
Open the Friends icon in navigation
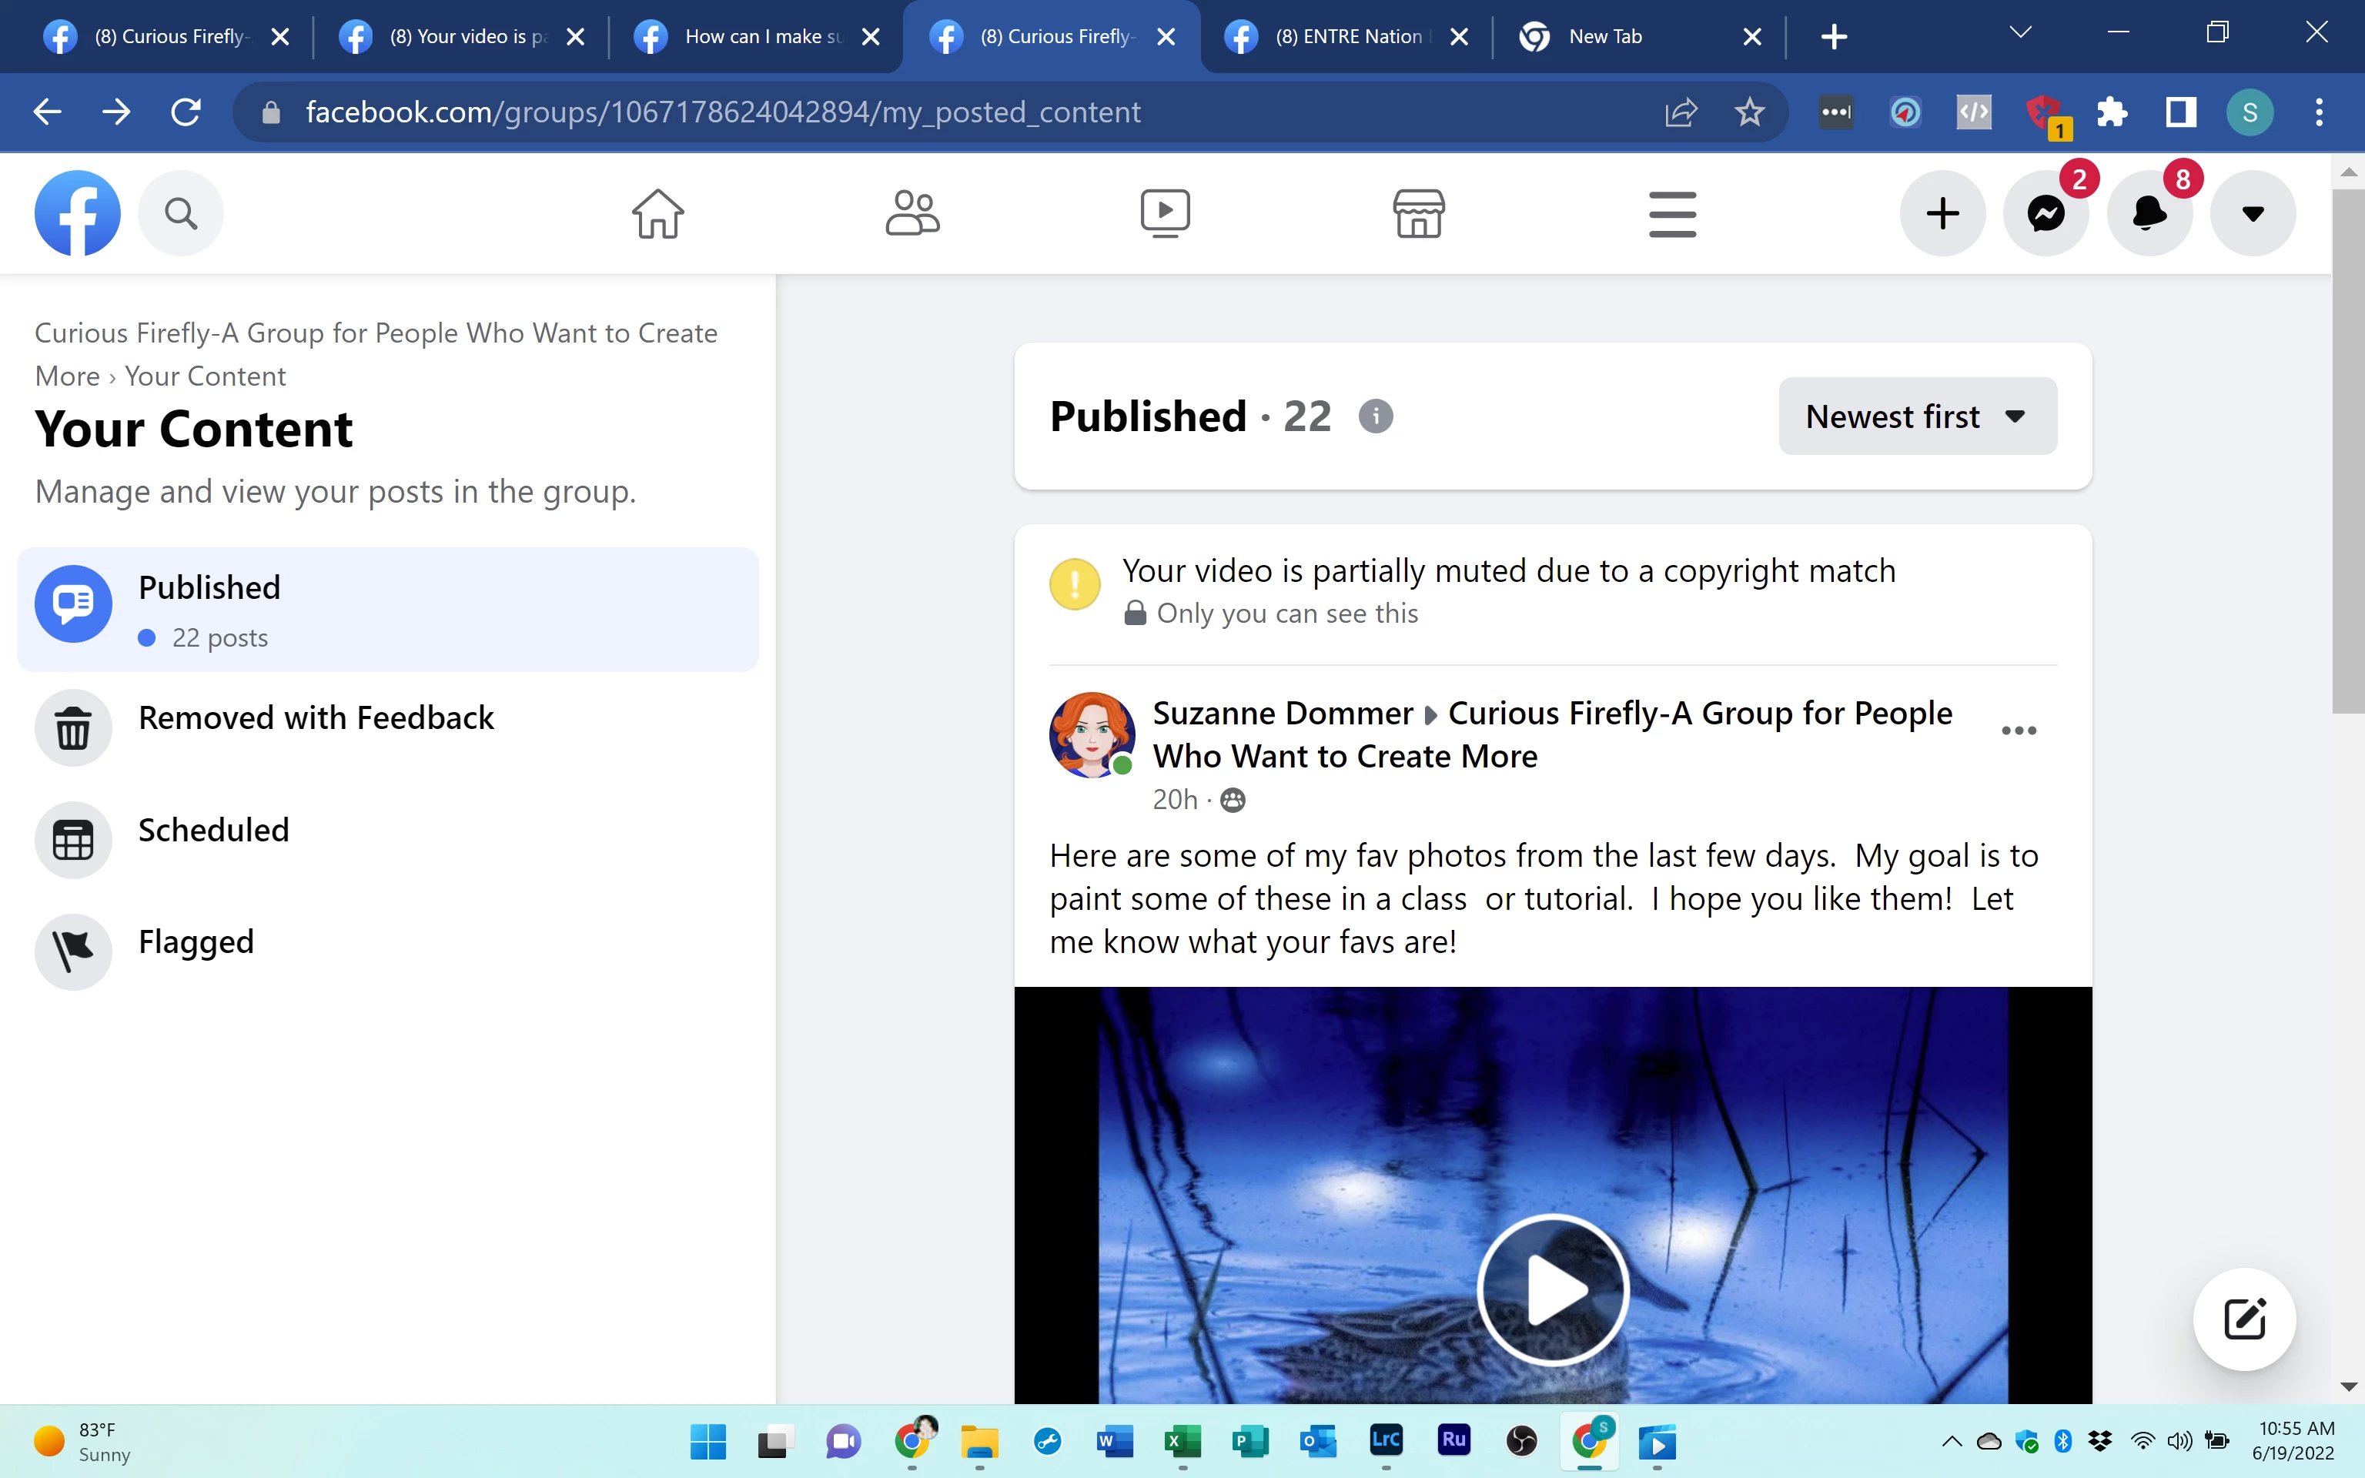(912, 213)
